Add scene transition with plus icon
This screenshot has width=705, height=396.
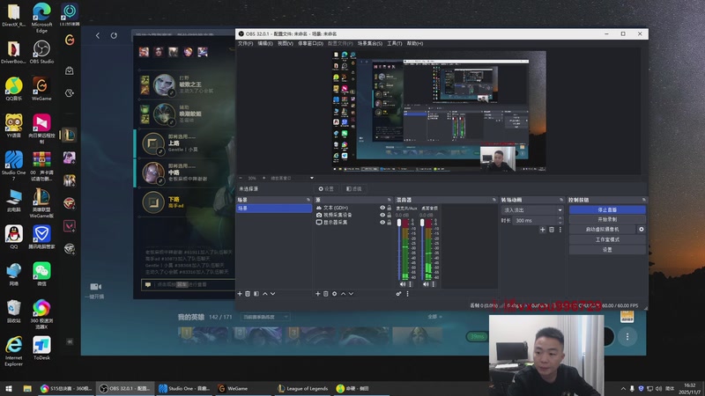click(543, 230)
